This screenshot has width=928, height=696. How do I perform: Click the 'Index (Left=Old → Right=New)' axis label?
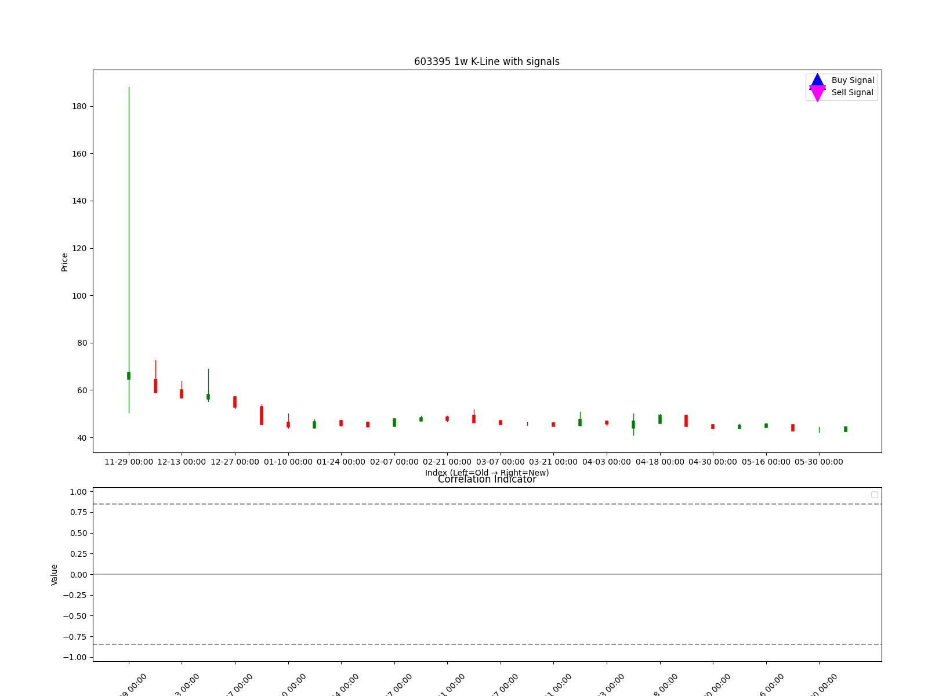[487, 473]
